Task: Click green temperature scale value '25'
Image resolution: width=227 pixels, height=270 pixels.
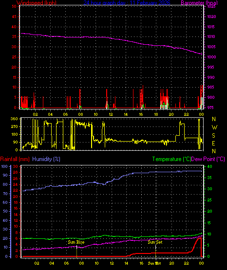Action: (209, 200)
